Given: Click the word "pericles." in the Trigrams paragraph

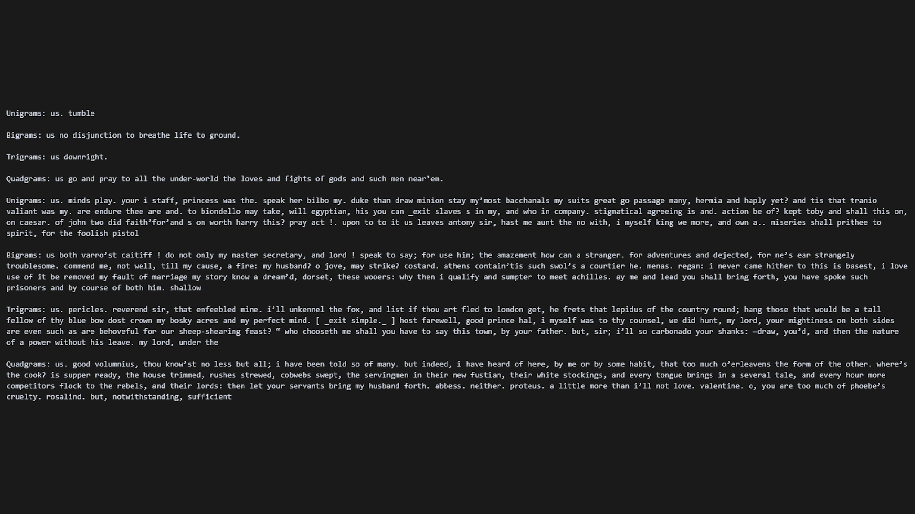Looking at the screenshot, I should pos(86,310).
